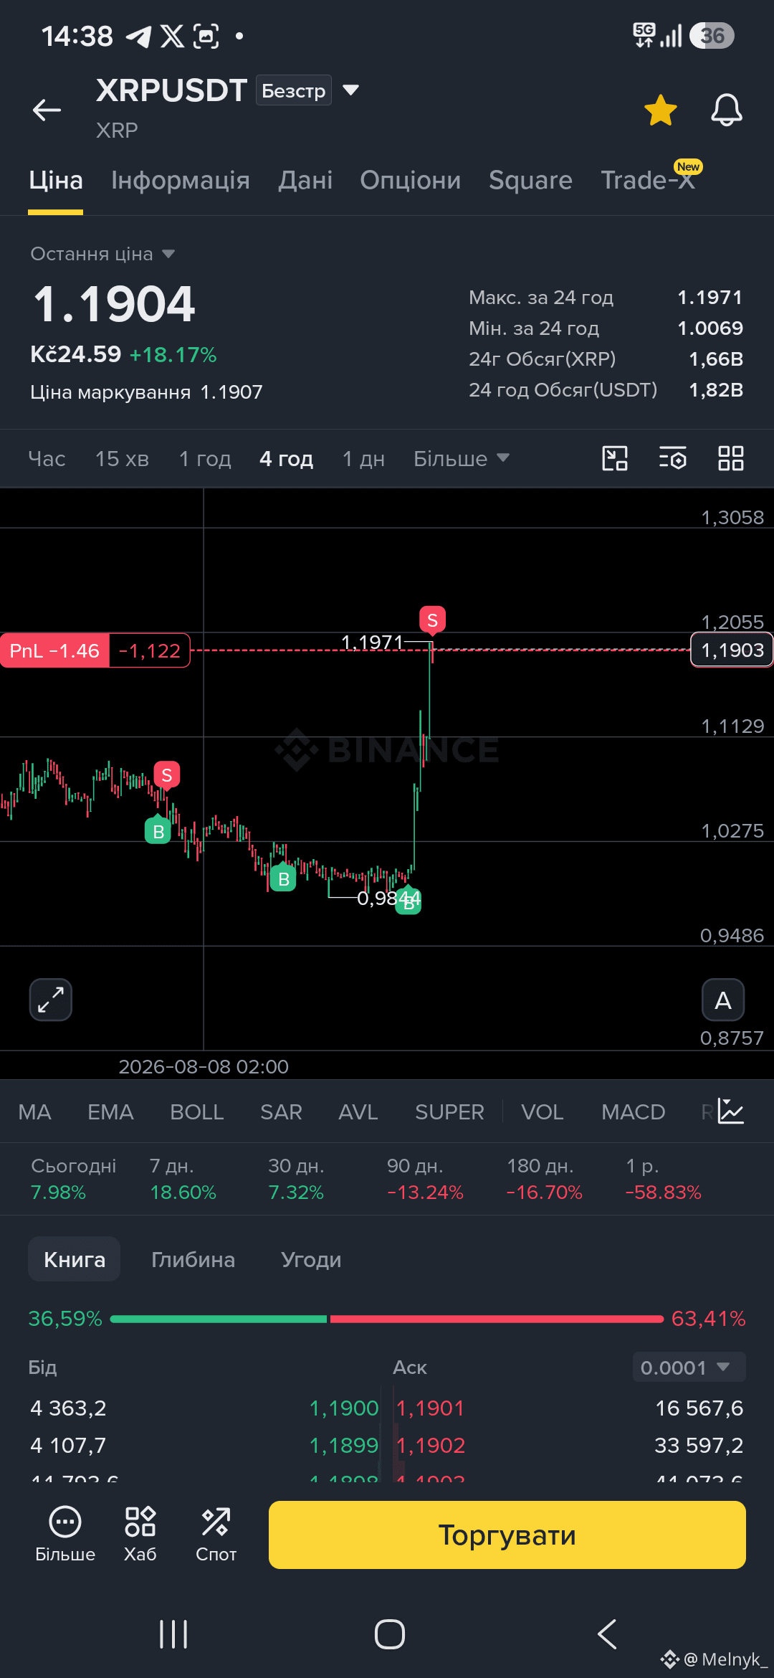This screenshot has width=774, height=1678.
Task: Tap ask price 1,1901
Action: coord(430,1408)
